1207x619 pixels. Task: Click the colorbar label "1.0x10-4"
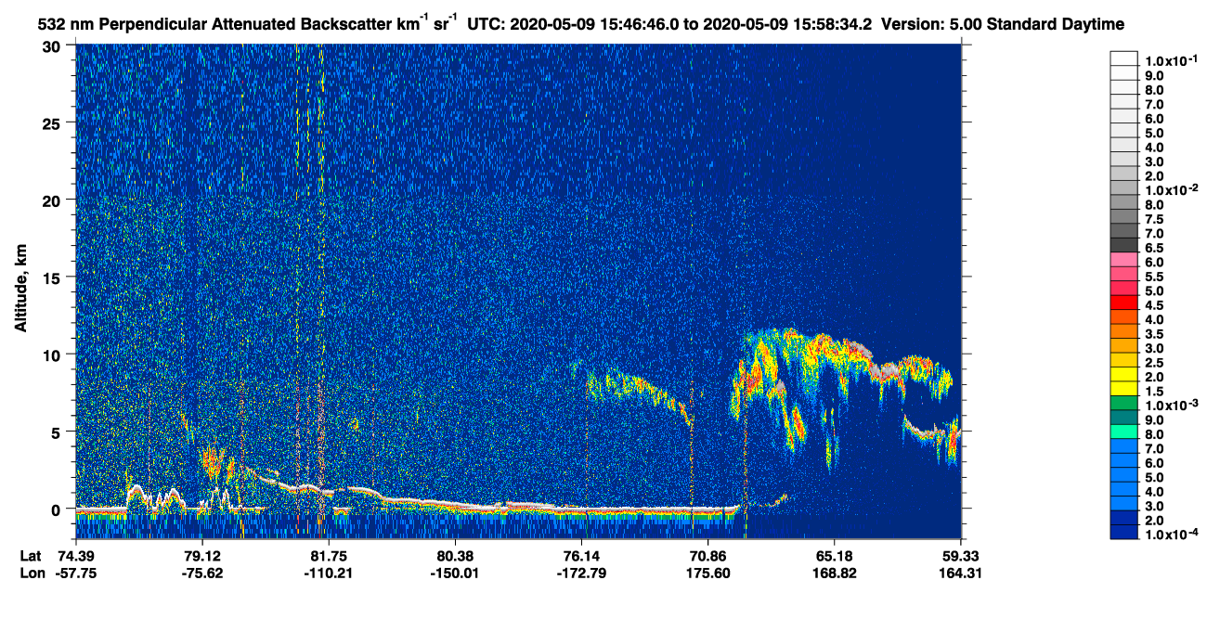pos(1172,535)
